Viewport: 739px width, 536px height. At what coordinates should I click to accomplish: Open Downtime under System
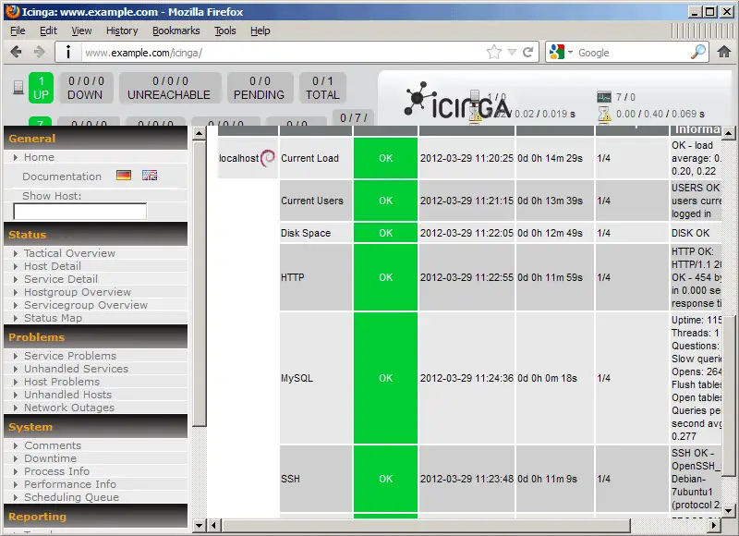click(50, 457)
